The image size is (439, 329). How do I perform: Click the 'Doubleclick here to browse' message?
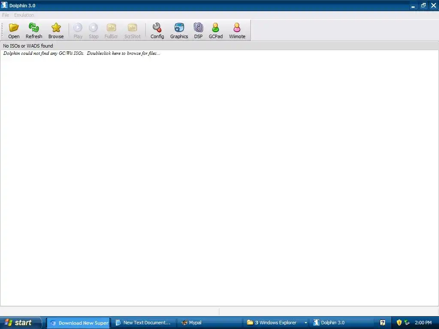pyautogui.click(x=81, y=53)
